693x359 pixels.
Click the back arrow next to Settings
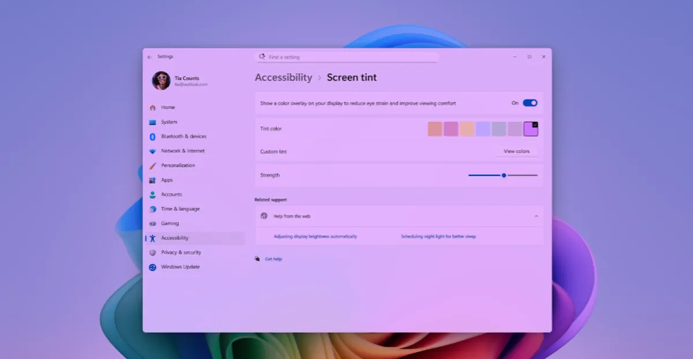[x=150, y=57]
